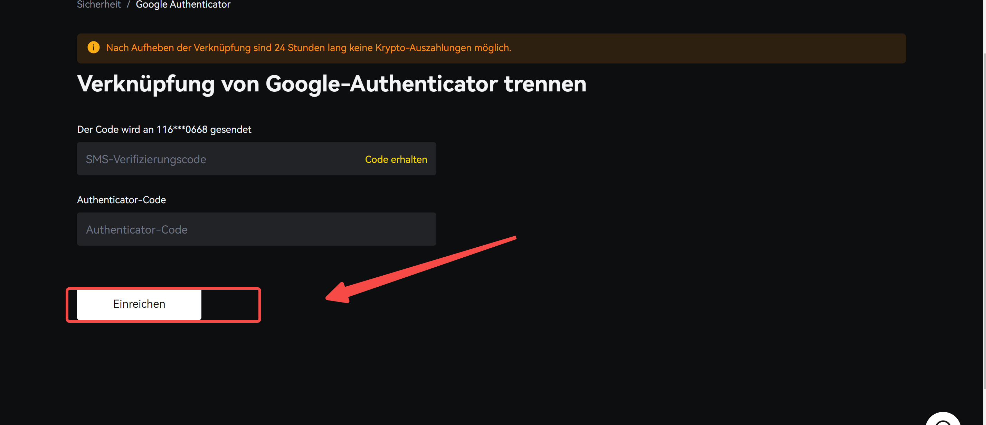The height and width of the screenshot is (425, 986).
Task: Submit the form with Einreichen
Action: point(139,304)
